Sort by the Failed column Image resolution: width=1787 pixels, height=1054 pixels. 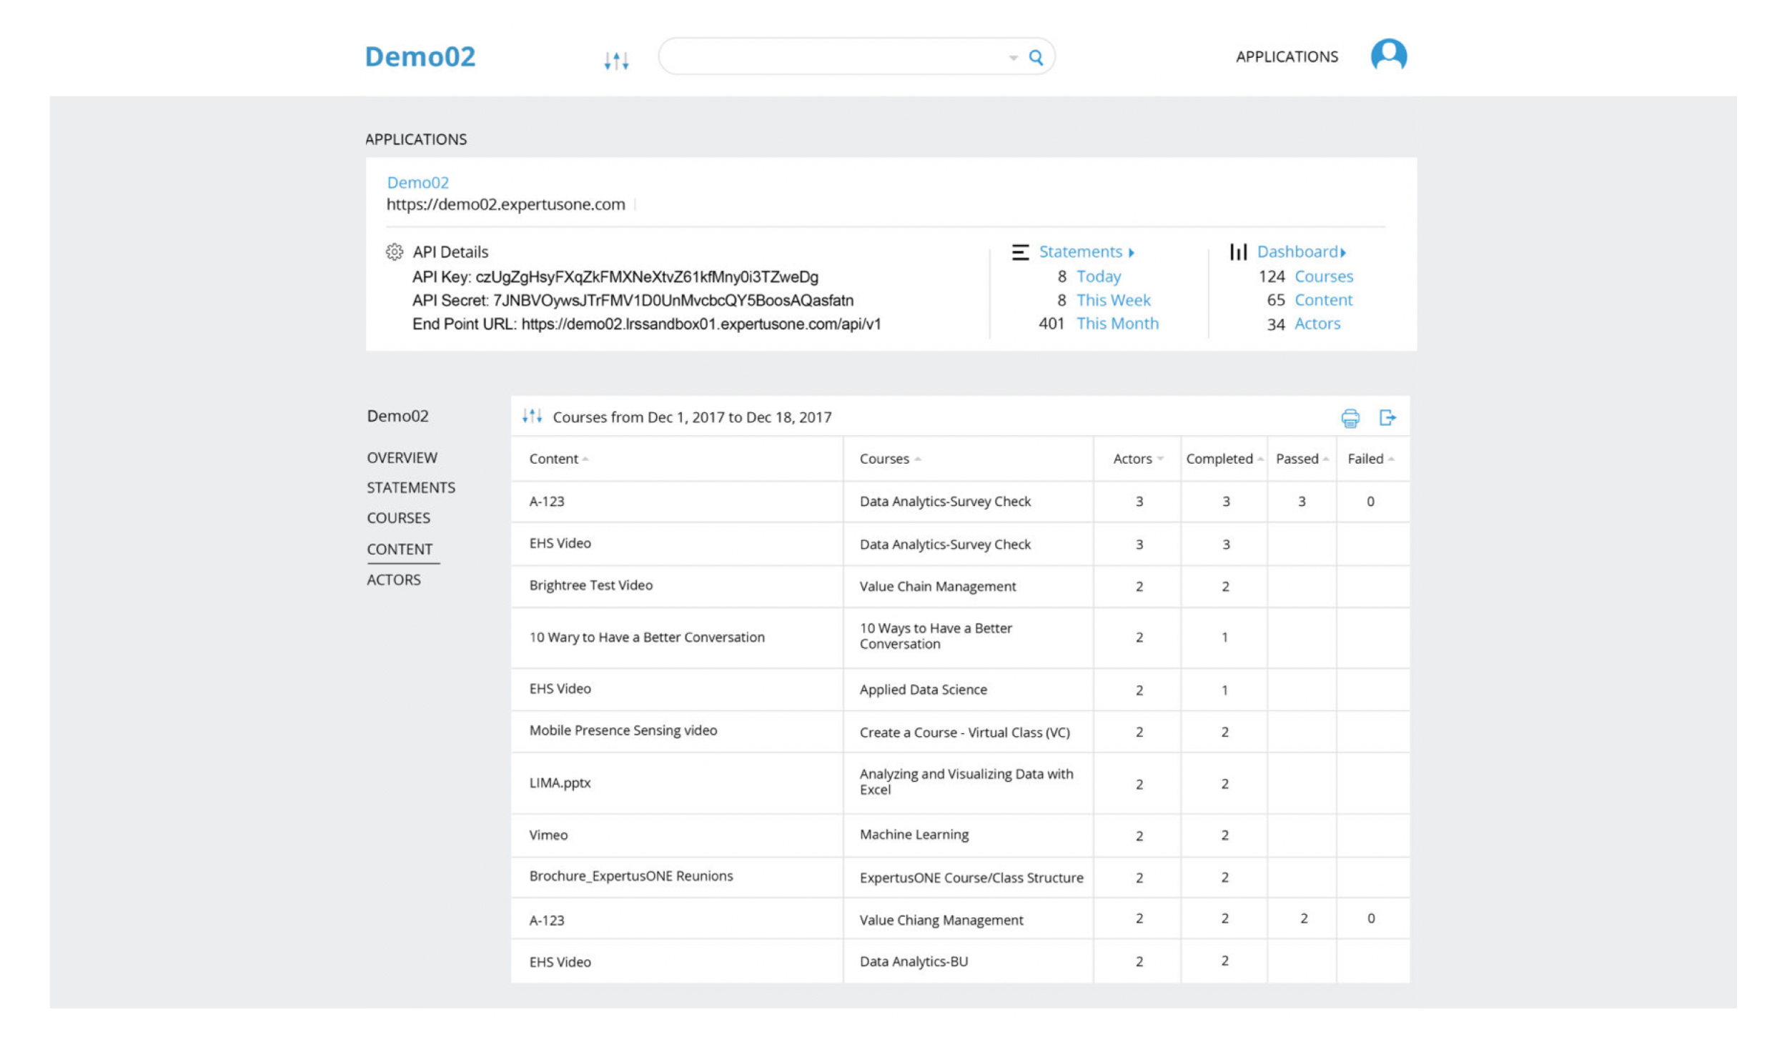coord(1370,459)
